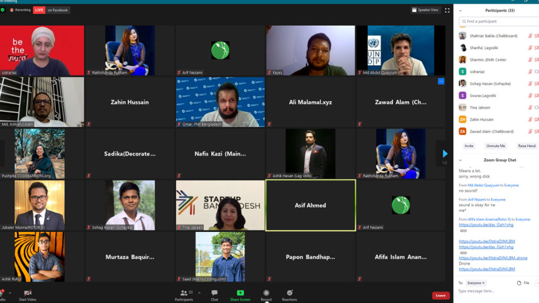Click the Invite button
The height and width of the screenshot is (303, 539).
[469, 146]
